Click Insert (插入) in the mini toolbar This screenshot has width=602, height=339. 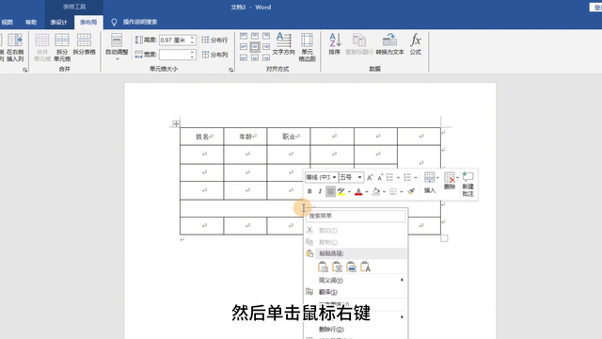tap(430, 183)
